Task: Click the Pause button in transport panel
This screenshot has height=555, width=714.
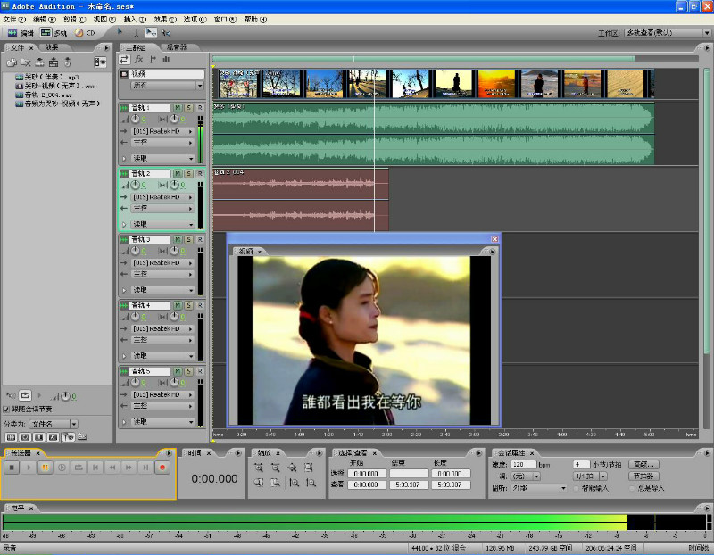Action: tap(46, 467)
